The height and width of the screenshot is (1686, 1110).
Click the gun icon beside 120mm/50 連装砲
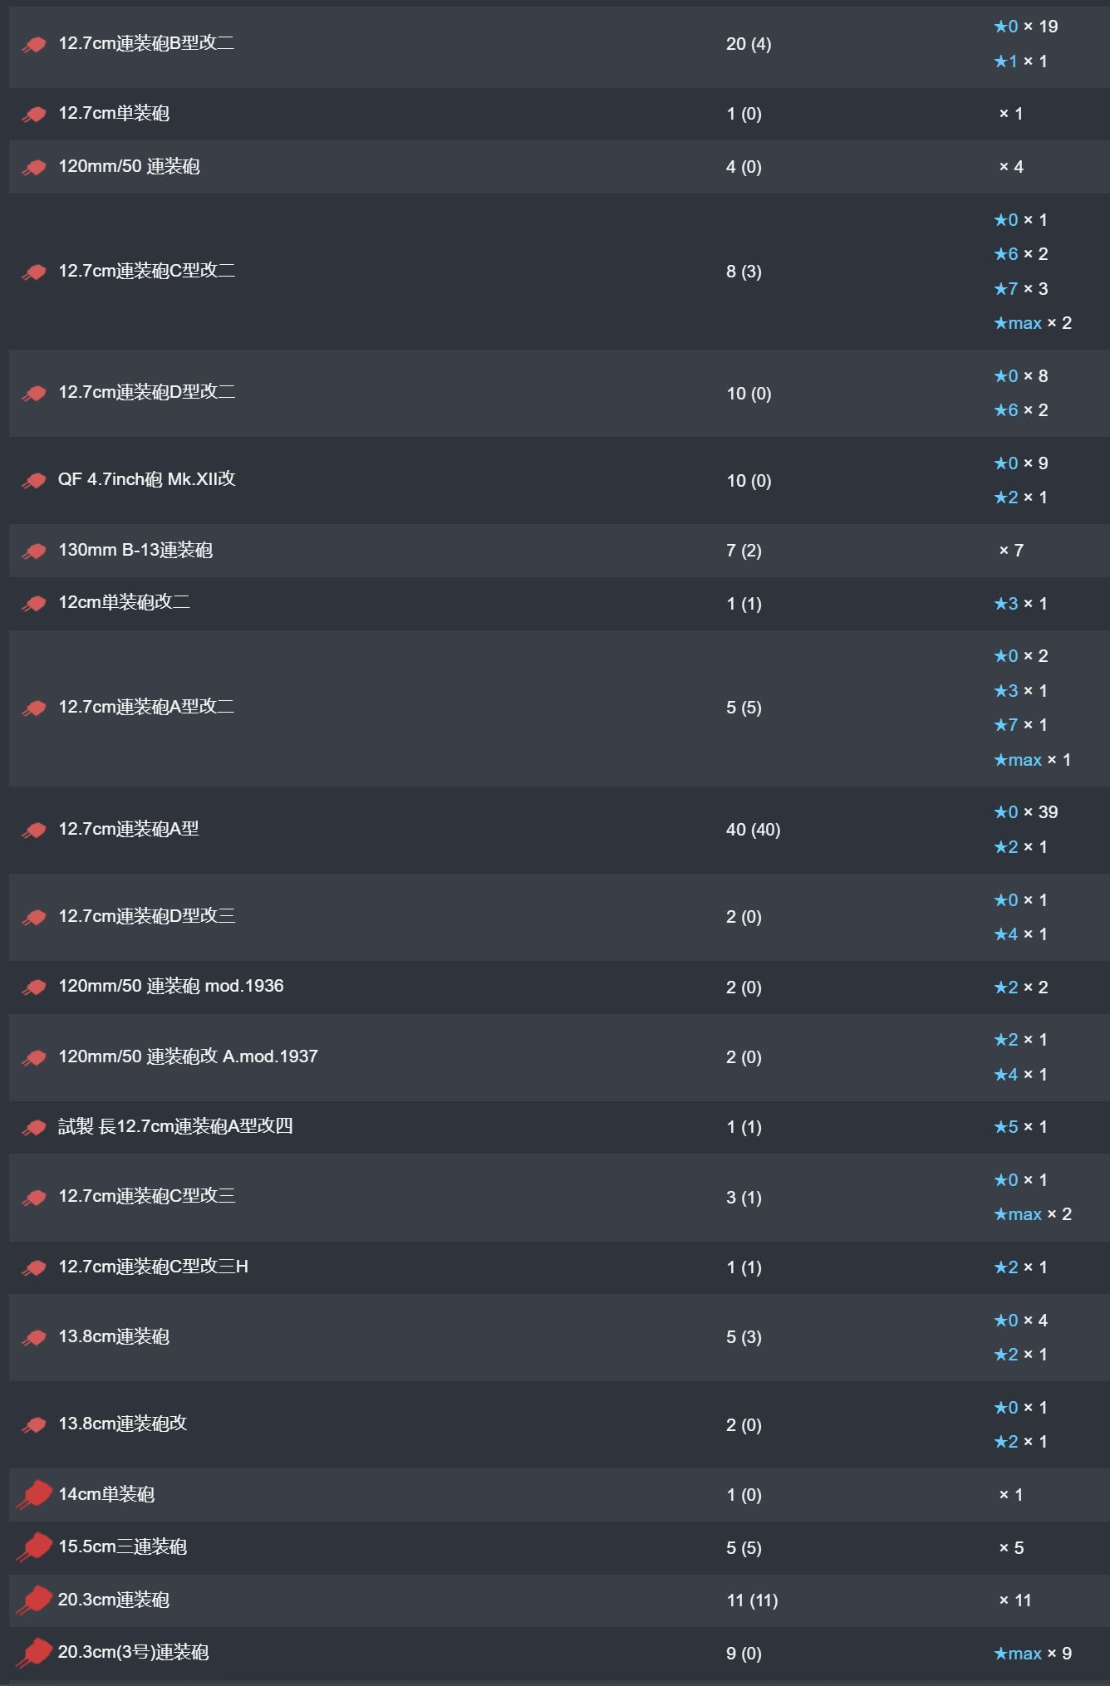(x=34, y=168)
